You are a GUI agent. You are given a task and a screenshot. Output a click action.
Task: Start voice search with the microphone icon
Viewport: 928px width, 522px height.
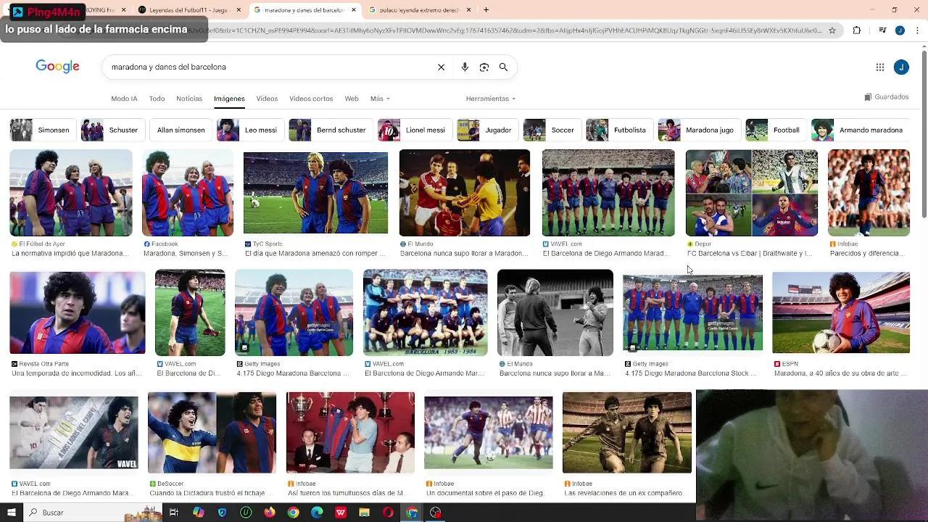pos(465,67)
